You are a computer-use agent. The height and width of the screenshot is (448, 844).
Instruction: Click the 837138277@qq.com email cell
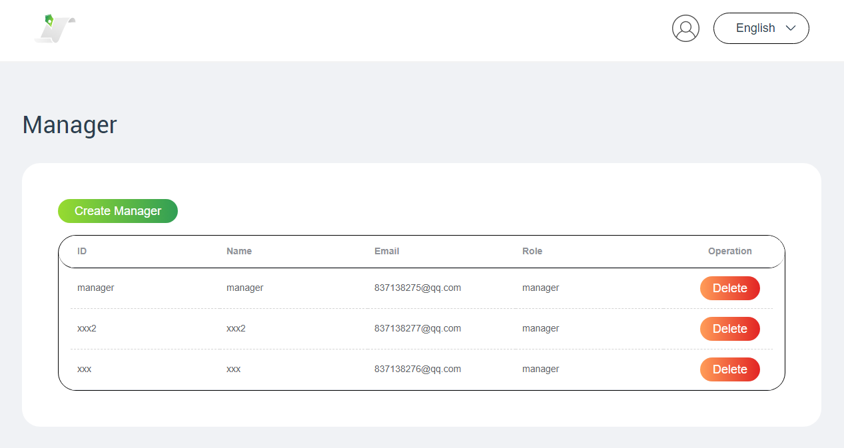point(418,328)
